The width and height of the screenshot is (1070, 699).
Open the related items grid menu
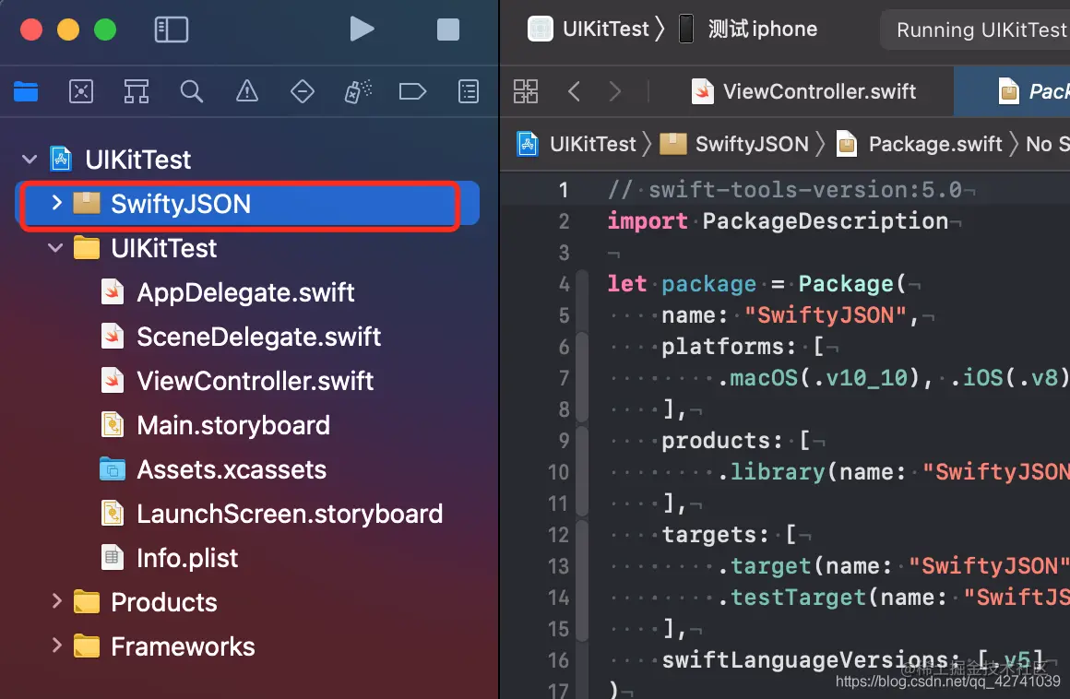[x=526, y=90]
